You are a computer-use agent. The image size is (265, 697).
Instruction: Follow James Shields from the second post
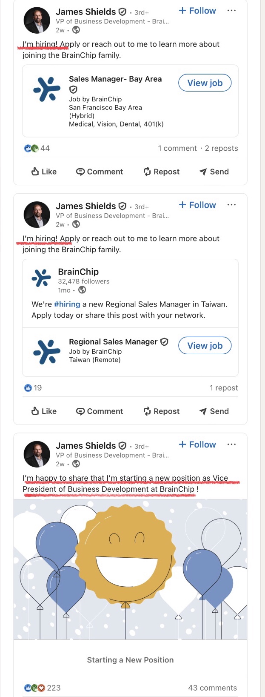[x=198, y=205]
